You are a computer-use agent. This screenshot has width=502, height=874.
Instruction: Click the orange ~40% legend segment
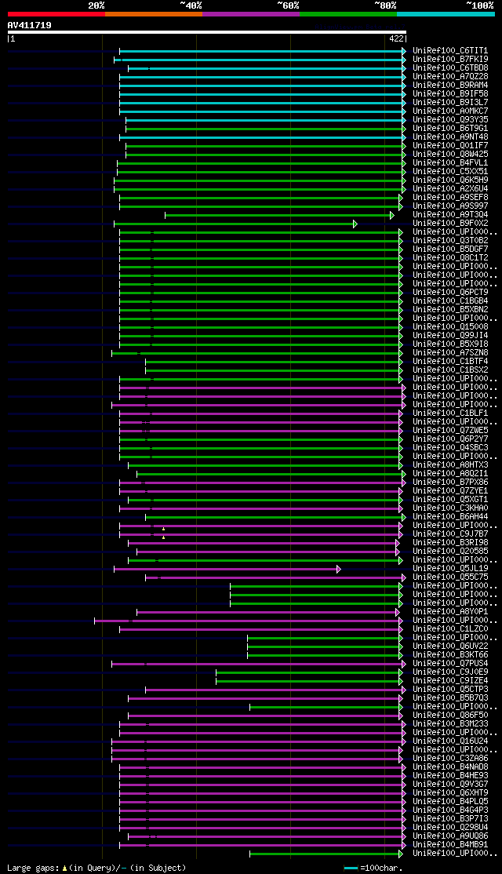(153, 14)
